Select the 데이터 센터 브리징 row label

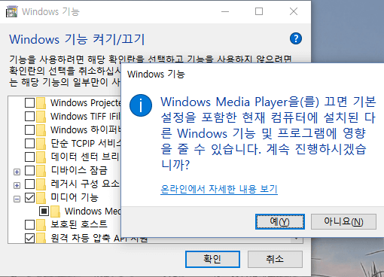(85, 157)
